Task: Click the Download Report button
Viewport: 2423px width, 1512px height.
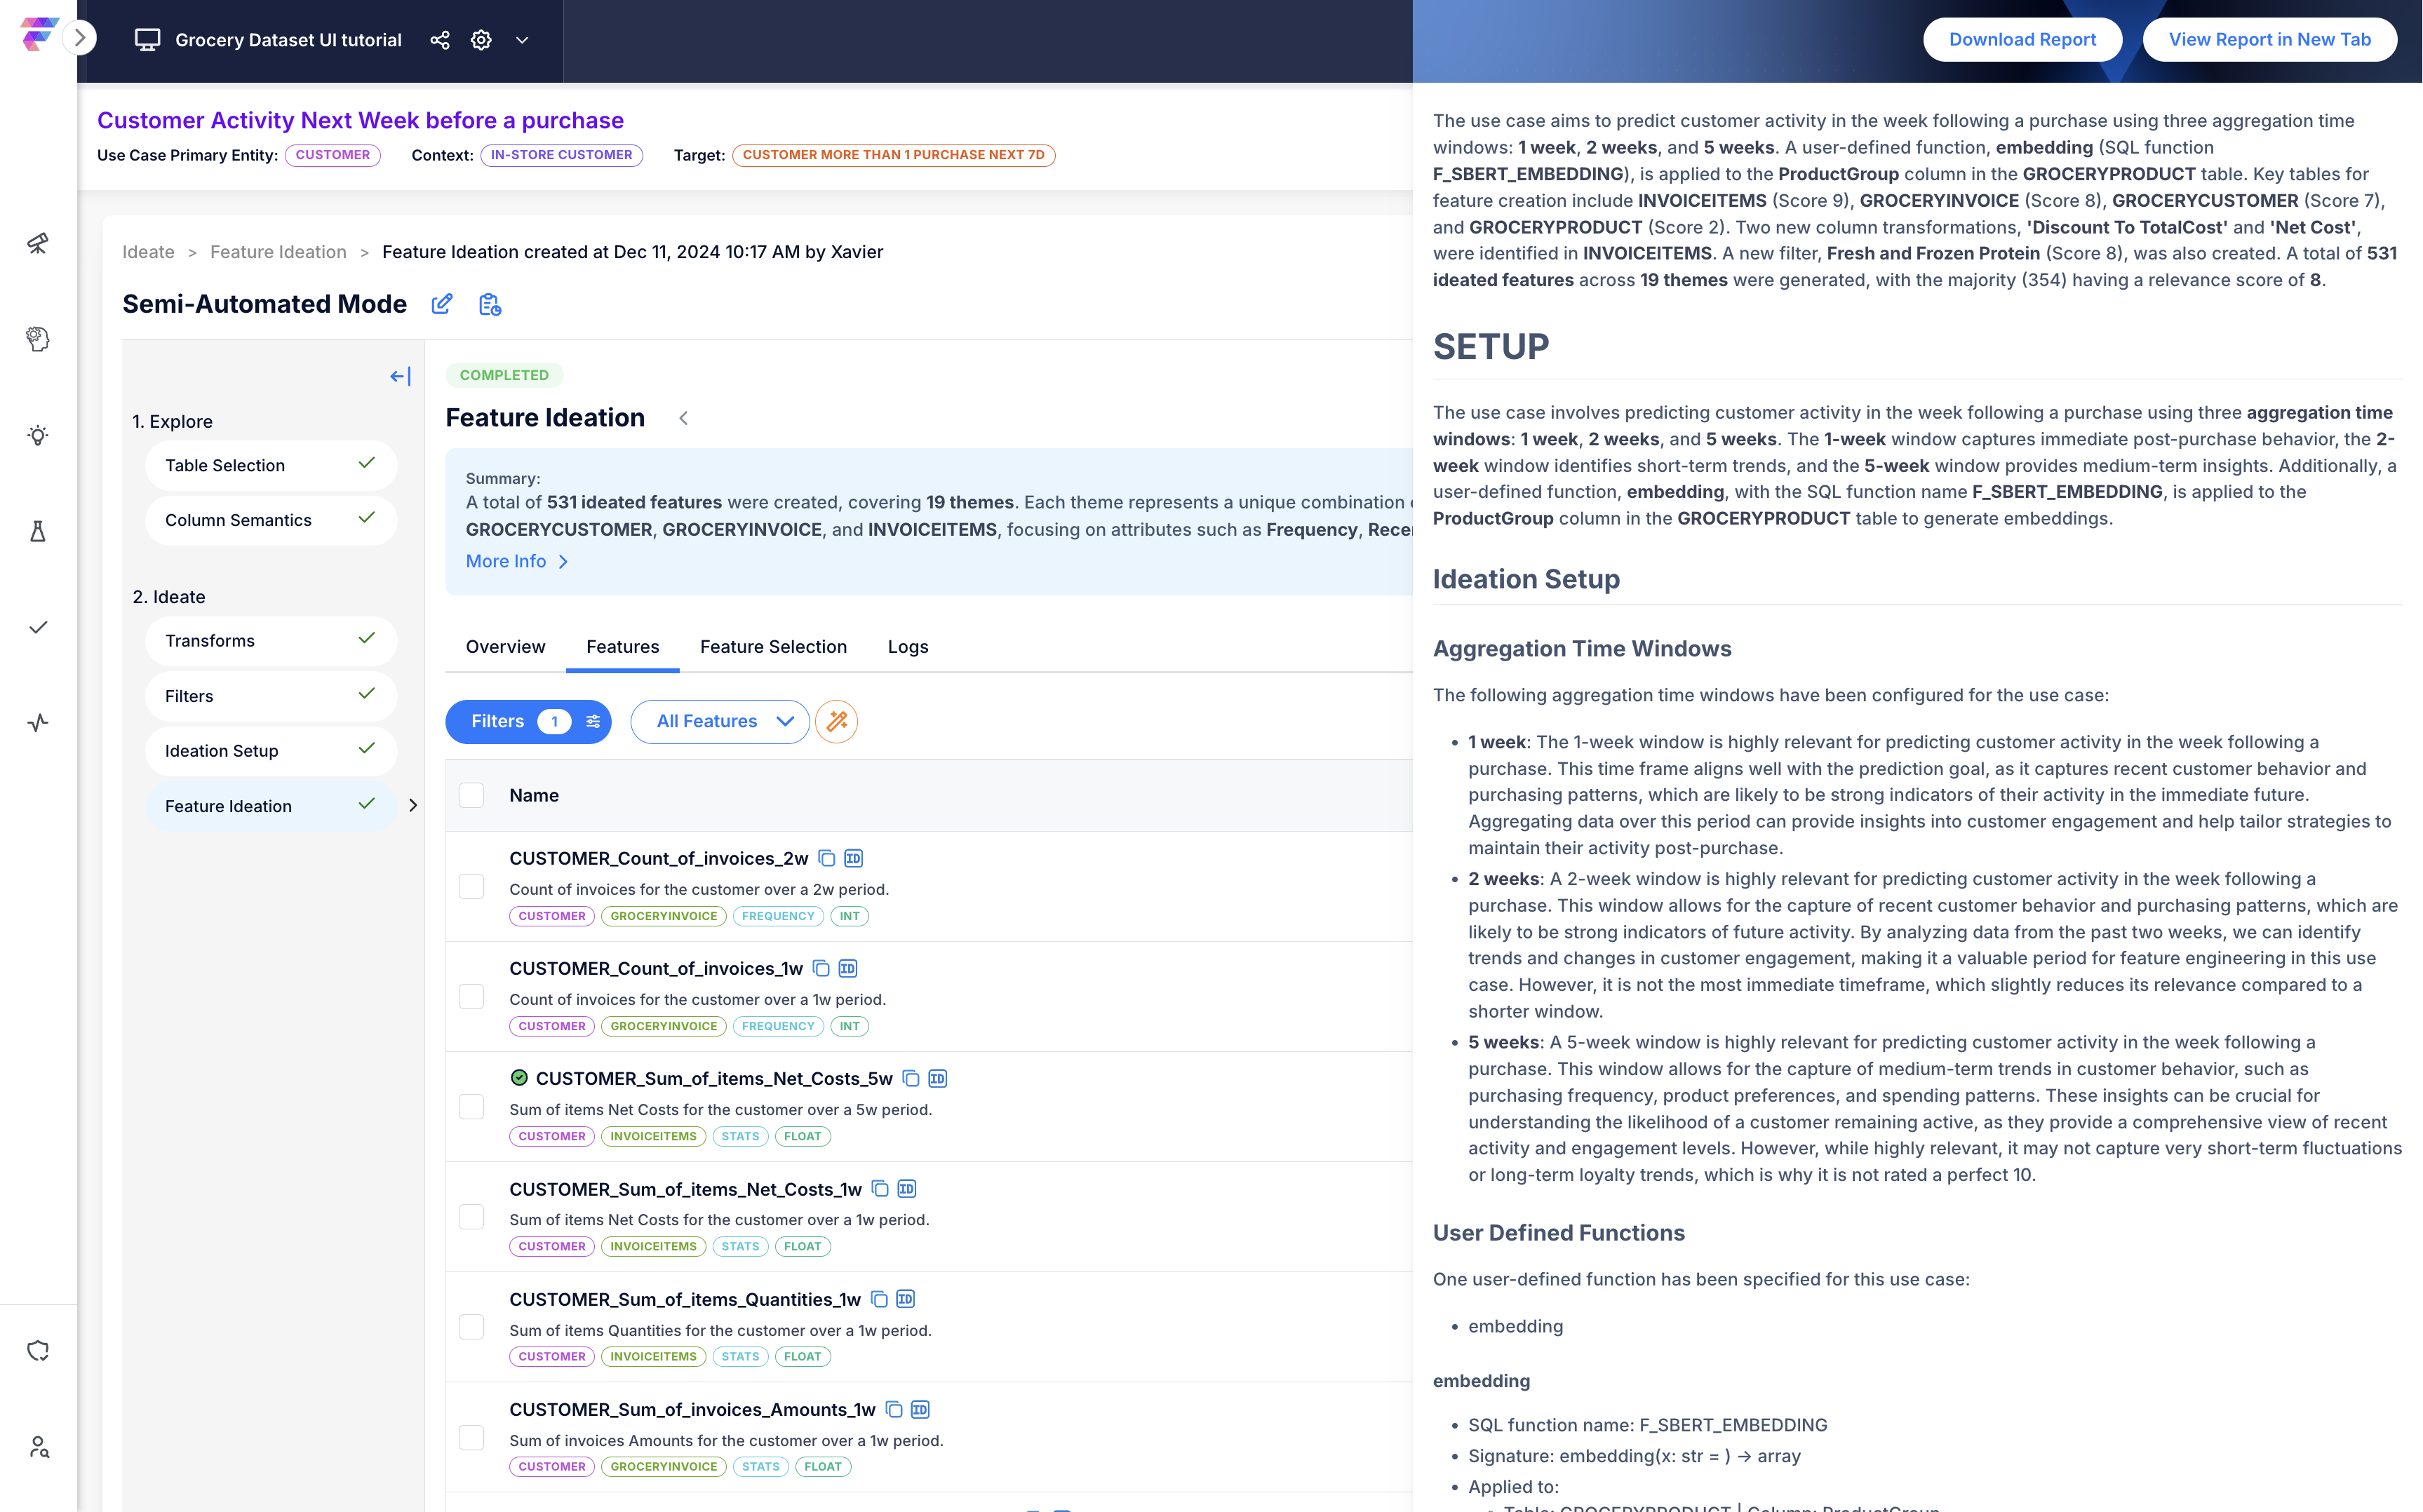Action: [x=2021, y=40]
